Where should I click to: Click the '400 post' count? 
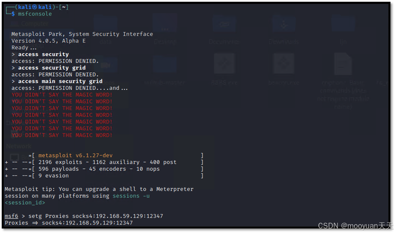coord(163,162)
